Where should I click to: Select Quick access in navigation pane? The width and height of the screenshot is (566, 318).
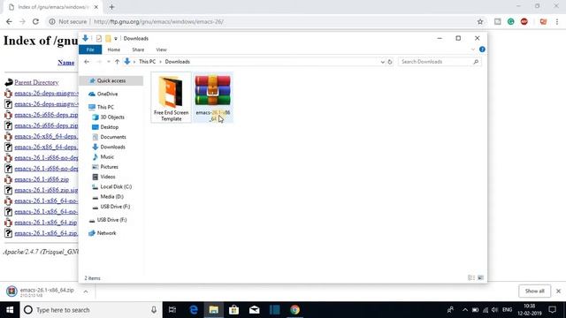(111, 80)
